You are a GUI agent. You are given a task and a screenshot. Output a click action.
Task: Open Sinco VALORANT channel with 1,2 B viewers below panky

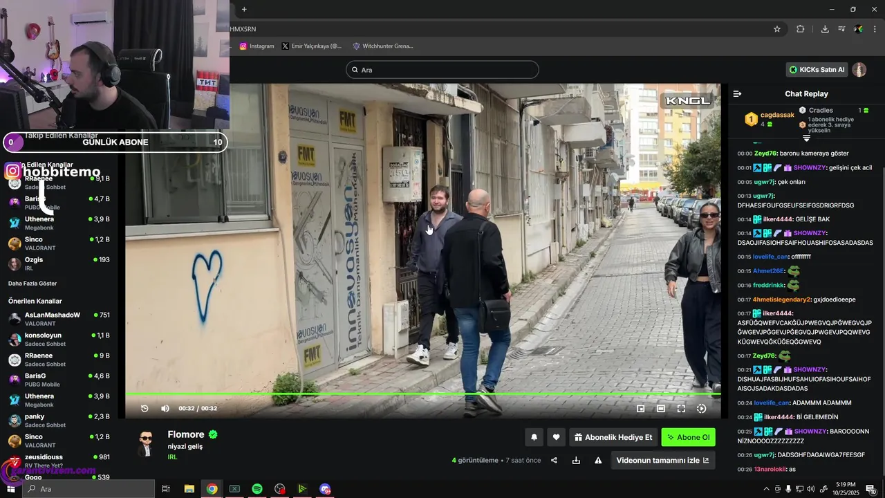pos(59,441)
